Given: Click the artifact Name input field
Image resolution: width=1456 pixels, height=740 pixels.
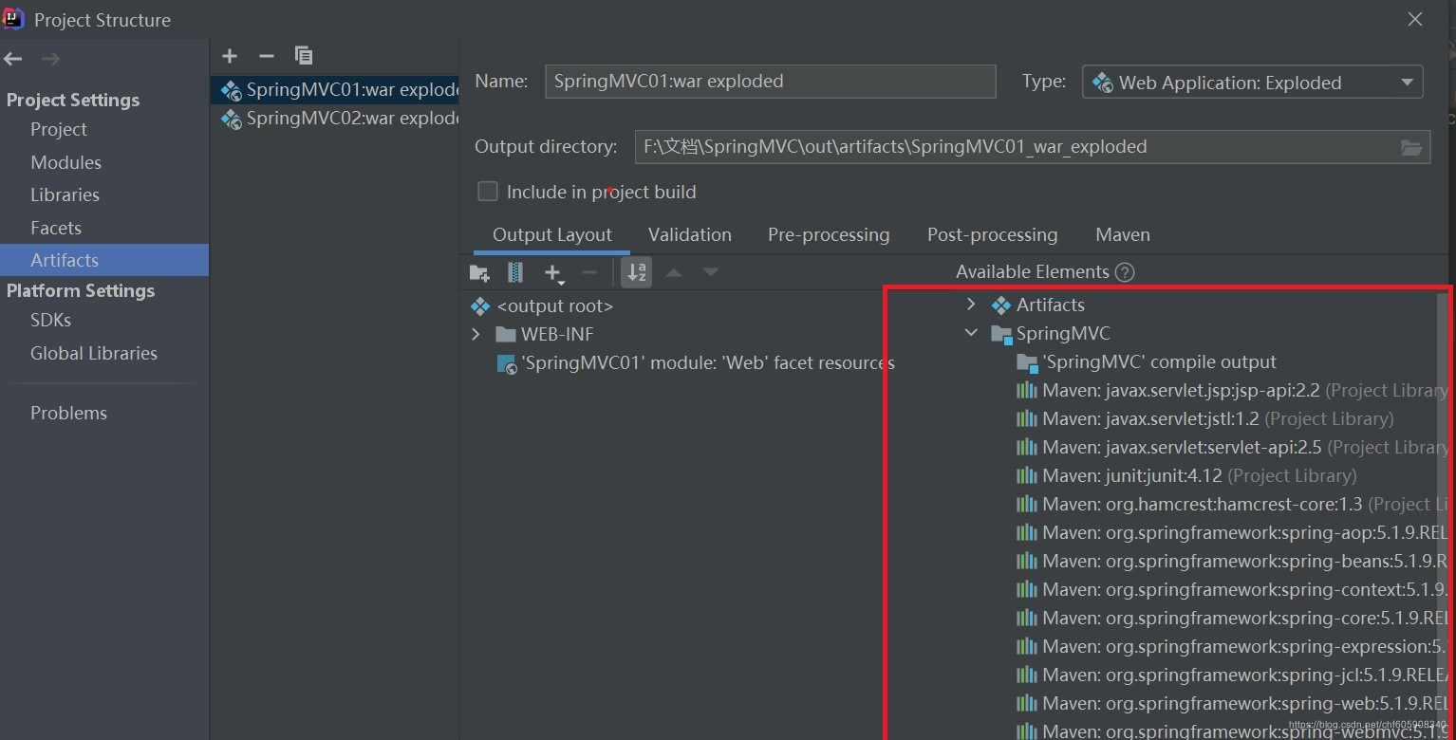Looking at the screenshot, I should click(771, 82).
